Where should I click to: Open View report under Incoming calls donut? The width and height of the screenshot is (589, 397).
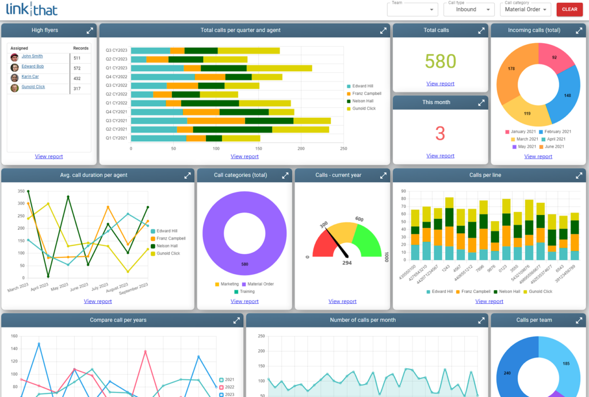(538, 156)
